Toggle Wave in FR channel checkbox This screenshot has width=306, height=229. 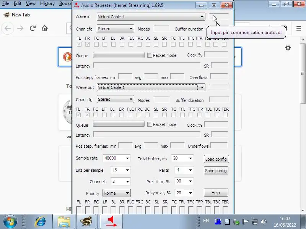pyautogui.click(x=88, y=44)
